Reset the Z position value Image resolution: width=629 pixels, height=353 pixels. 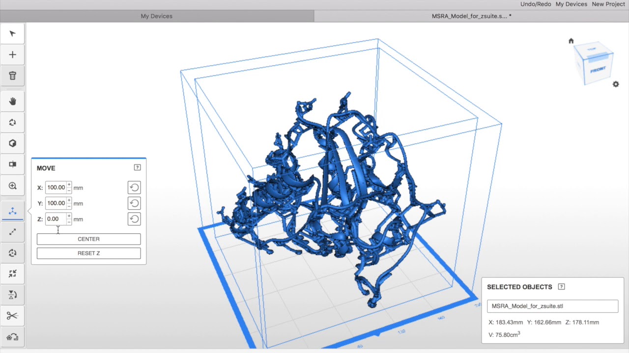point(134,219)
